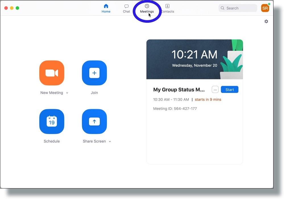Minimize the window with the yellow button
Screen dimensions: 284x199
pyautogui.click(x=12, y=8)
